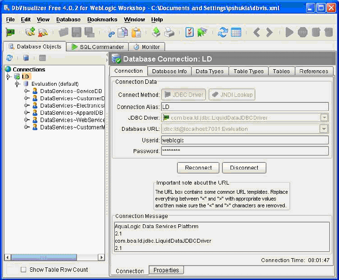The image size is (339, 280).
Task: Open the Bookmarks menu
Action: point(102,19)
